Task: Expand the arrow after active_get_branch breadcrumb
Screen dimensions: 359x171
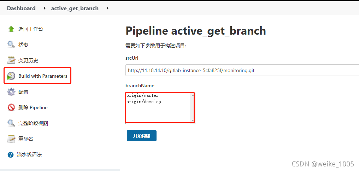Action: point(108,8)
